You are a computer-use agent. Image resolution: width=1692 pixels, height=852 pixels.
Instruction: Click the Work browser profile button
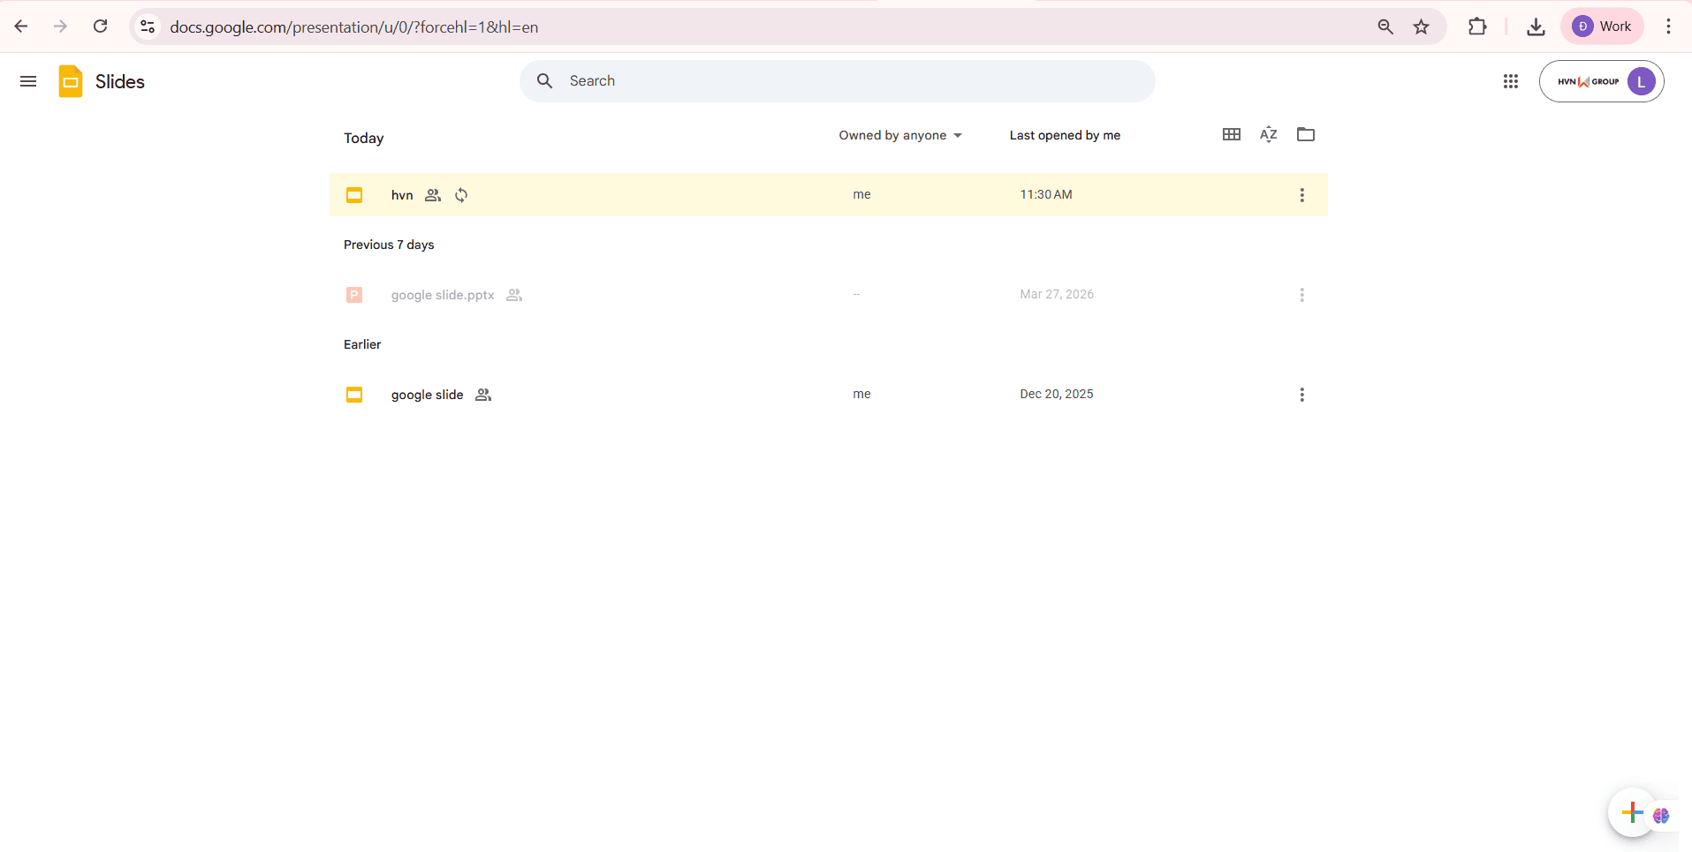point(1602,26)
